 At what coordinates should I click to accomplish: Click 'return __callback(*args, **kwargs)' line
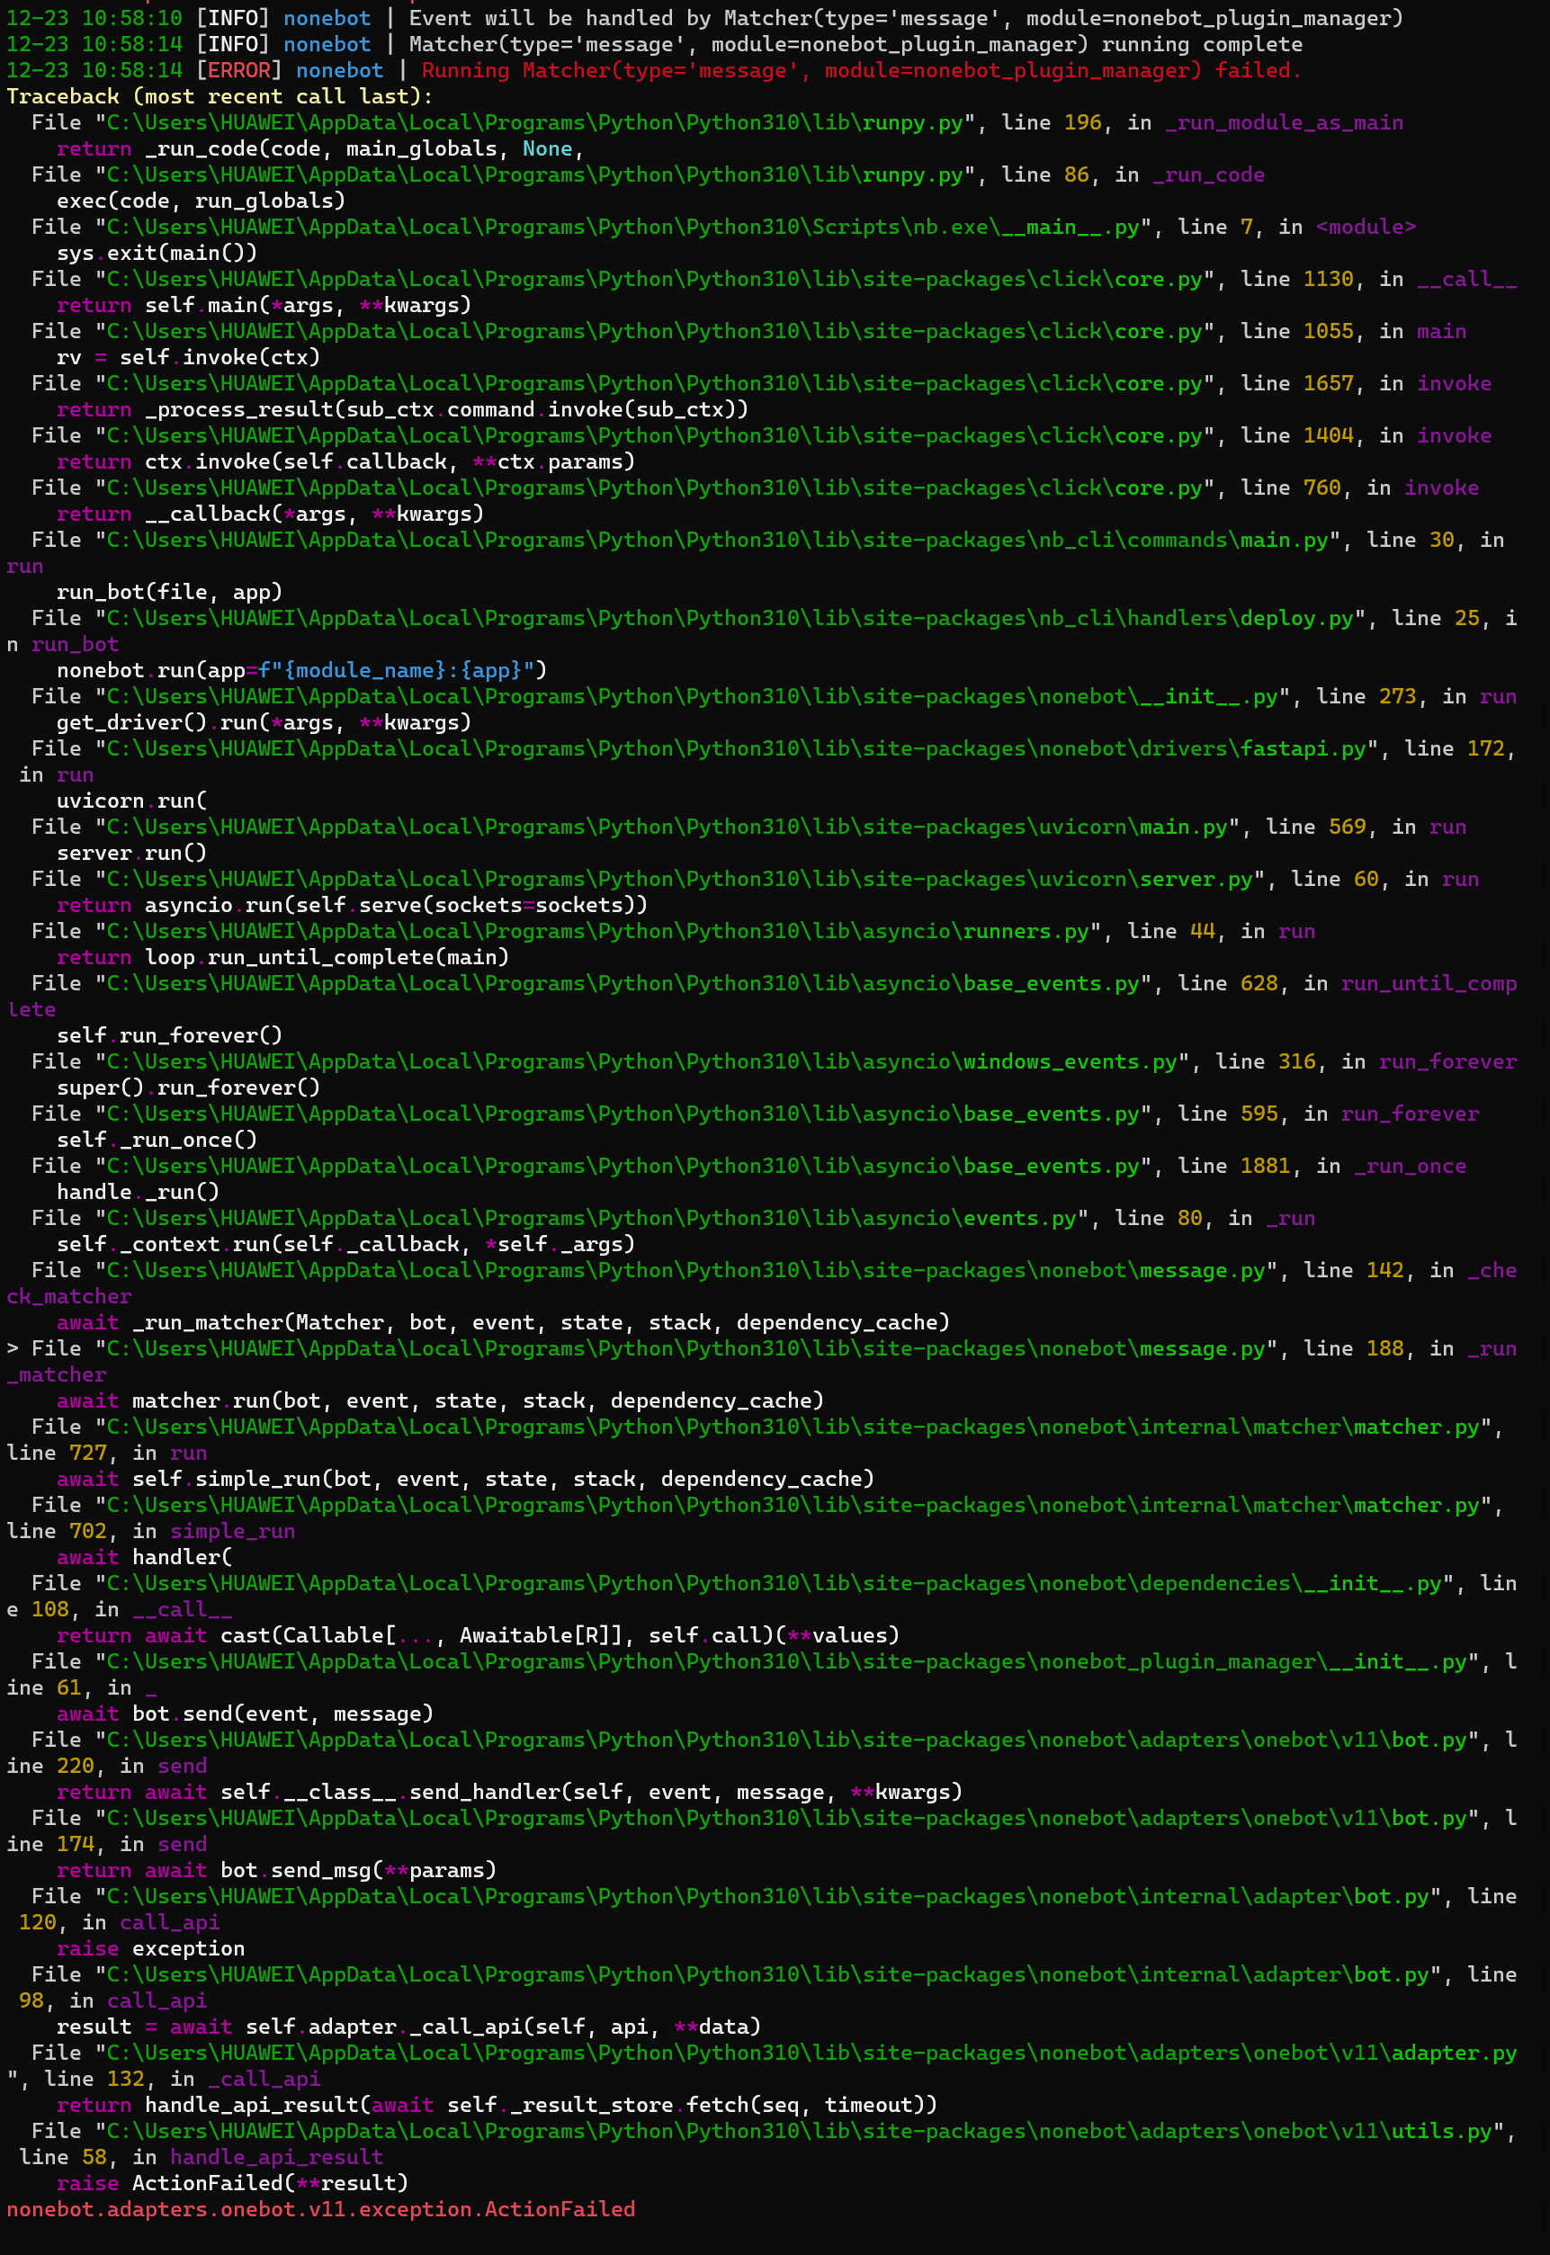(270, 514)
